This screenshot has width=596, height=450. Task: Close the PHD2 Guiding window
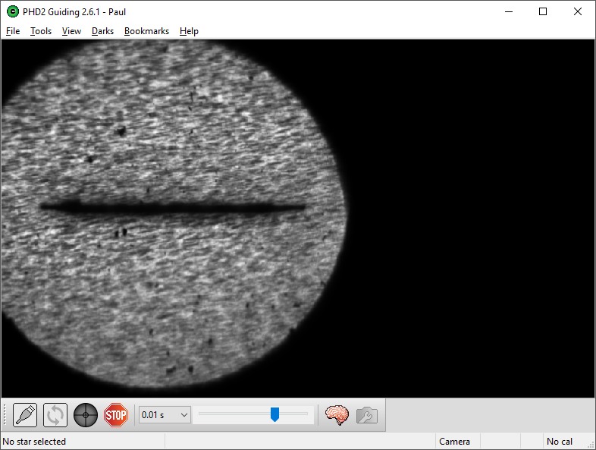577,11
